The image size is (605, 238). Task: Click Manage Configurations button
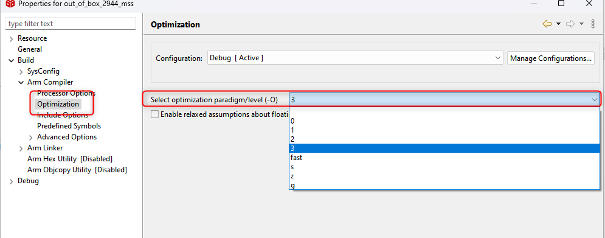pos(551,58)
